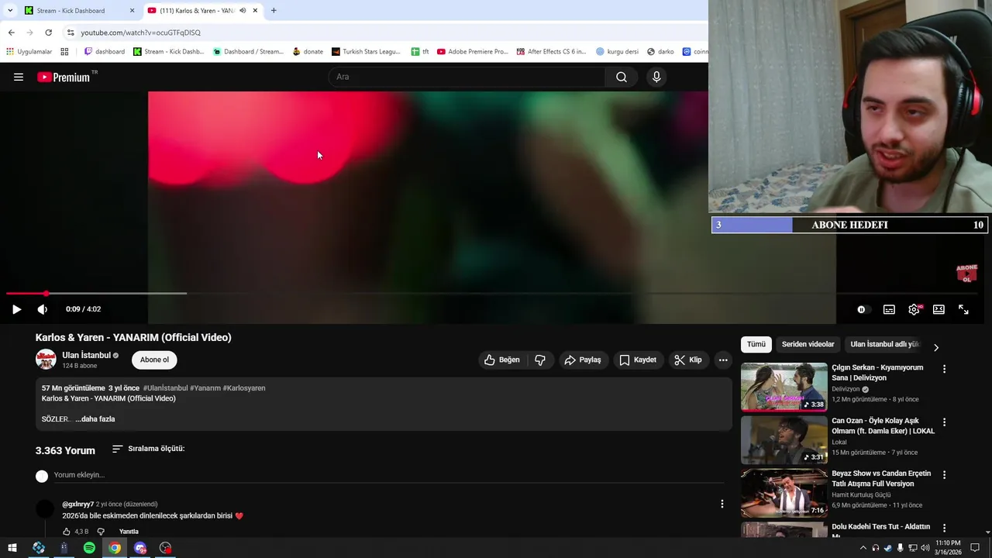Open Beyaz Show vs Candan Erçetin video title

click(882, 478)
